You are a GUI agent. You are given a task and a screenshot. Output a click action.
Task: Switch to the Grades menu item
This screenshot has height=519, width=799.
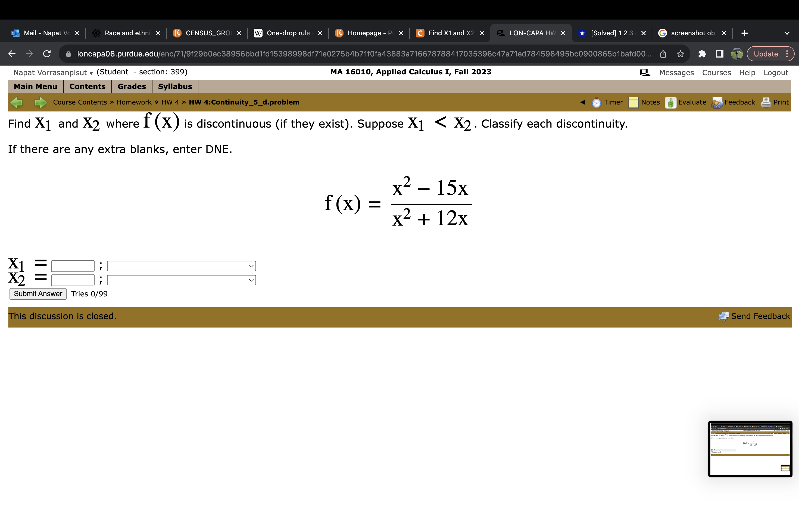131,86
